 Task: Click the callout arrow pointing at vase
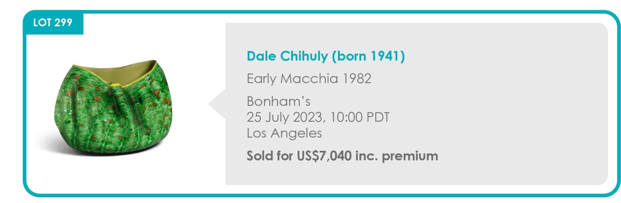coord(217,104)
